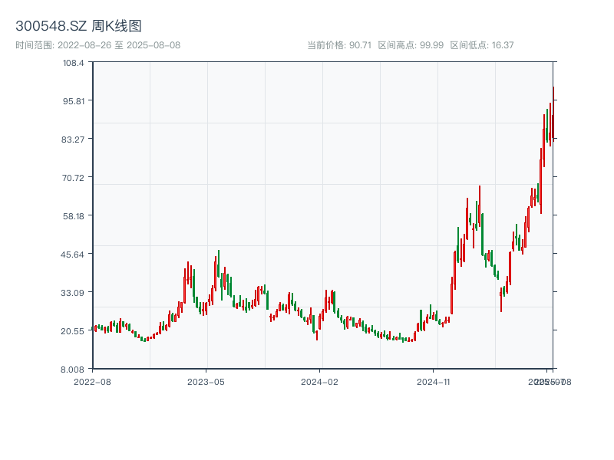Click the latest tall red candlestick at chart's right edge
This screenshot has height=460, width=614.
[x=553, y=113]
